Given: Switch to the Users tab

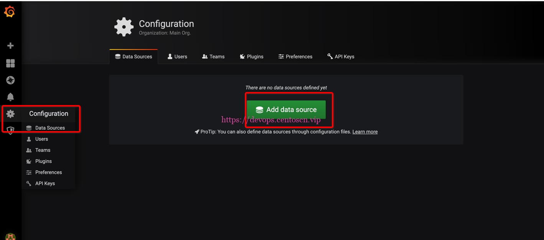Looking at the screenshot, I should (177, 56).
